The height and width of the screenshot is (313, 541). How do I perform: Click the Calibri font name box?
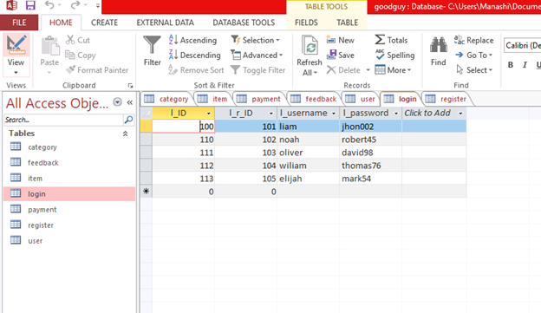523,46
